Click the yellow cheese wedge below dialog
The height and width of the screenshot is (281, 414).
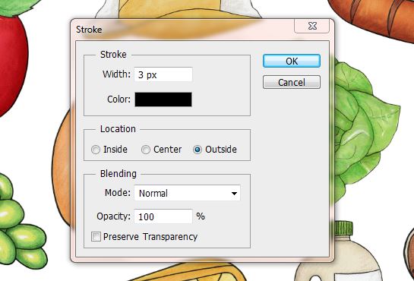pos(188,272)
